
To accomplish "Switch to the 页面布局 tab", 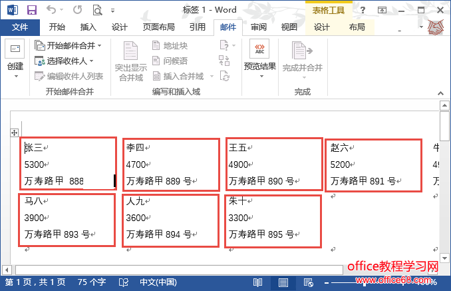I will 159,27.
